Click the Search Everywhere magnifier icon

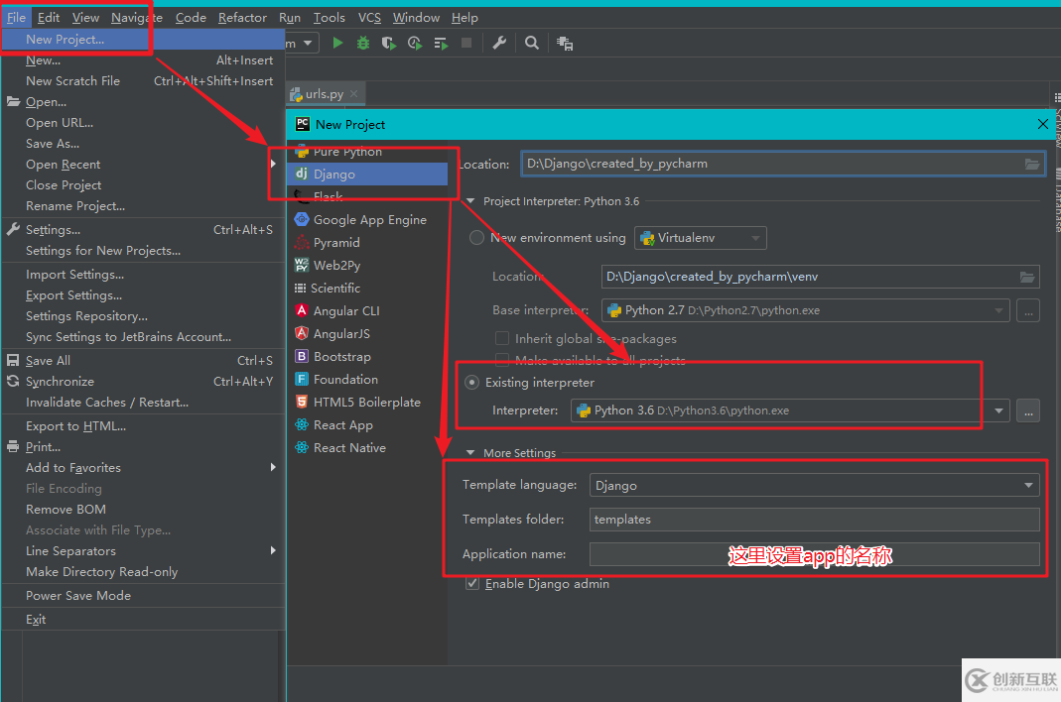(532, 44)
